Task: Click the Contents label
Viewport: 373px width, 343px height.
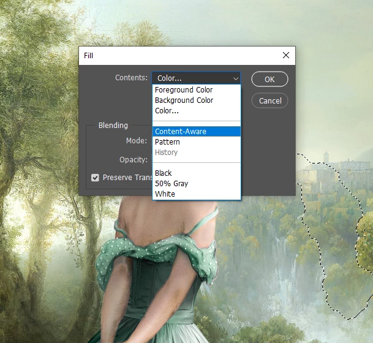Action: click(x=131, y=78)
